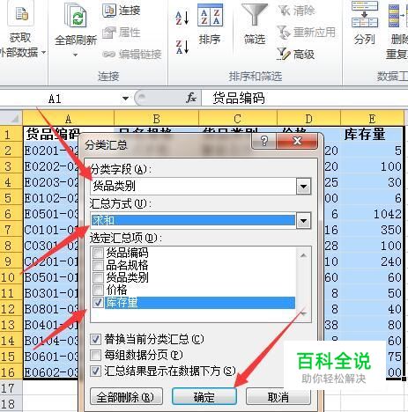Click Edit Links in Connections group
Screen dimensions: 408x412
pyautogui.click(x=132, y=55)
